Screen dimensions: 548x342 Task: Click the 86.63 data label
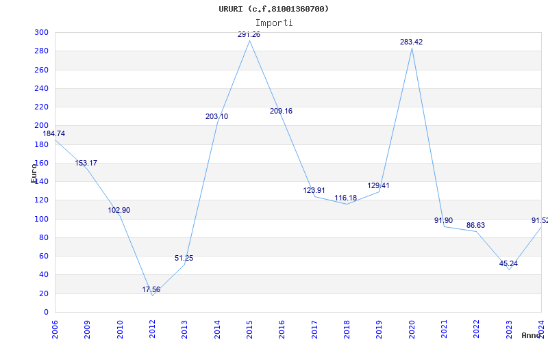point(475,225)
